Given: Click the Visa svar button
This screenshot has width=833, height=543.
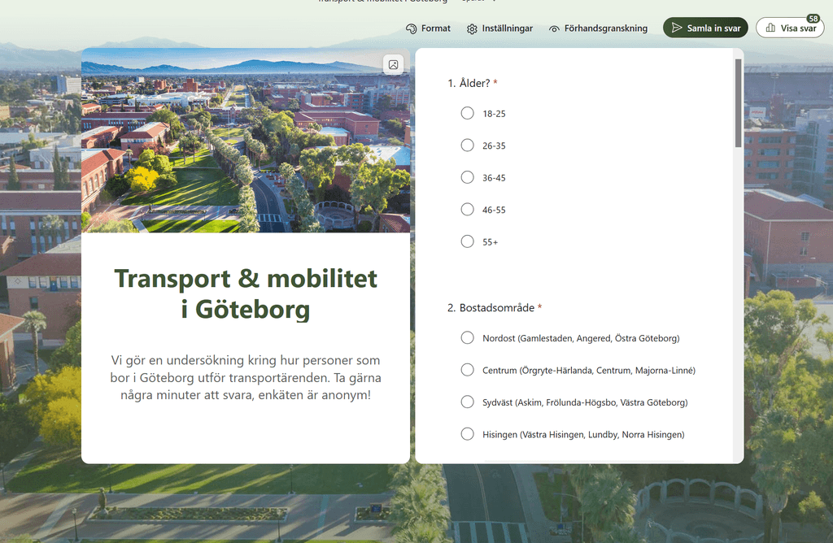Looking at the screenshot, I should click(790, 28).
